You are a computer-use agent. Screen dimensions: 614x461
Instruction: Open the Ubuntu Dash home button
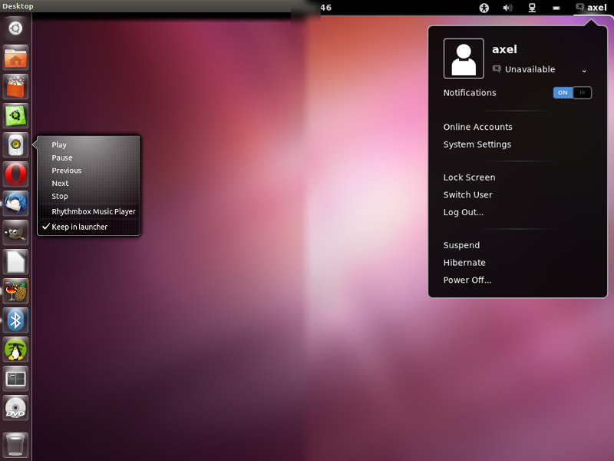click(x=15, y=28)
